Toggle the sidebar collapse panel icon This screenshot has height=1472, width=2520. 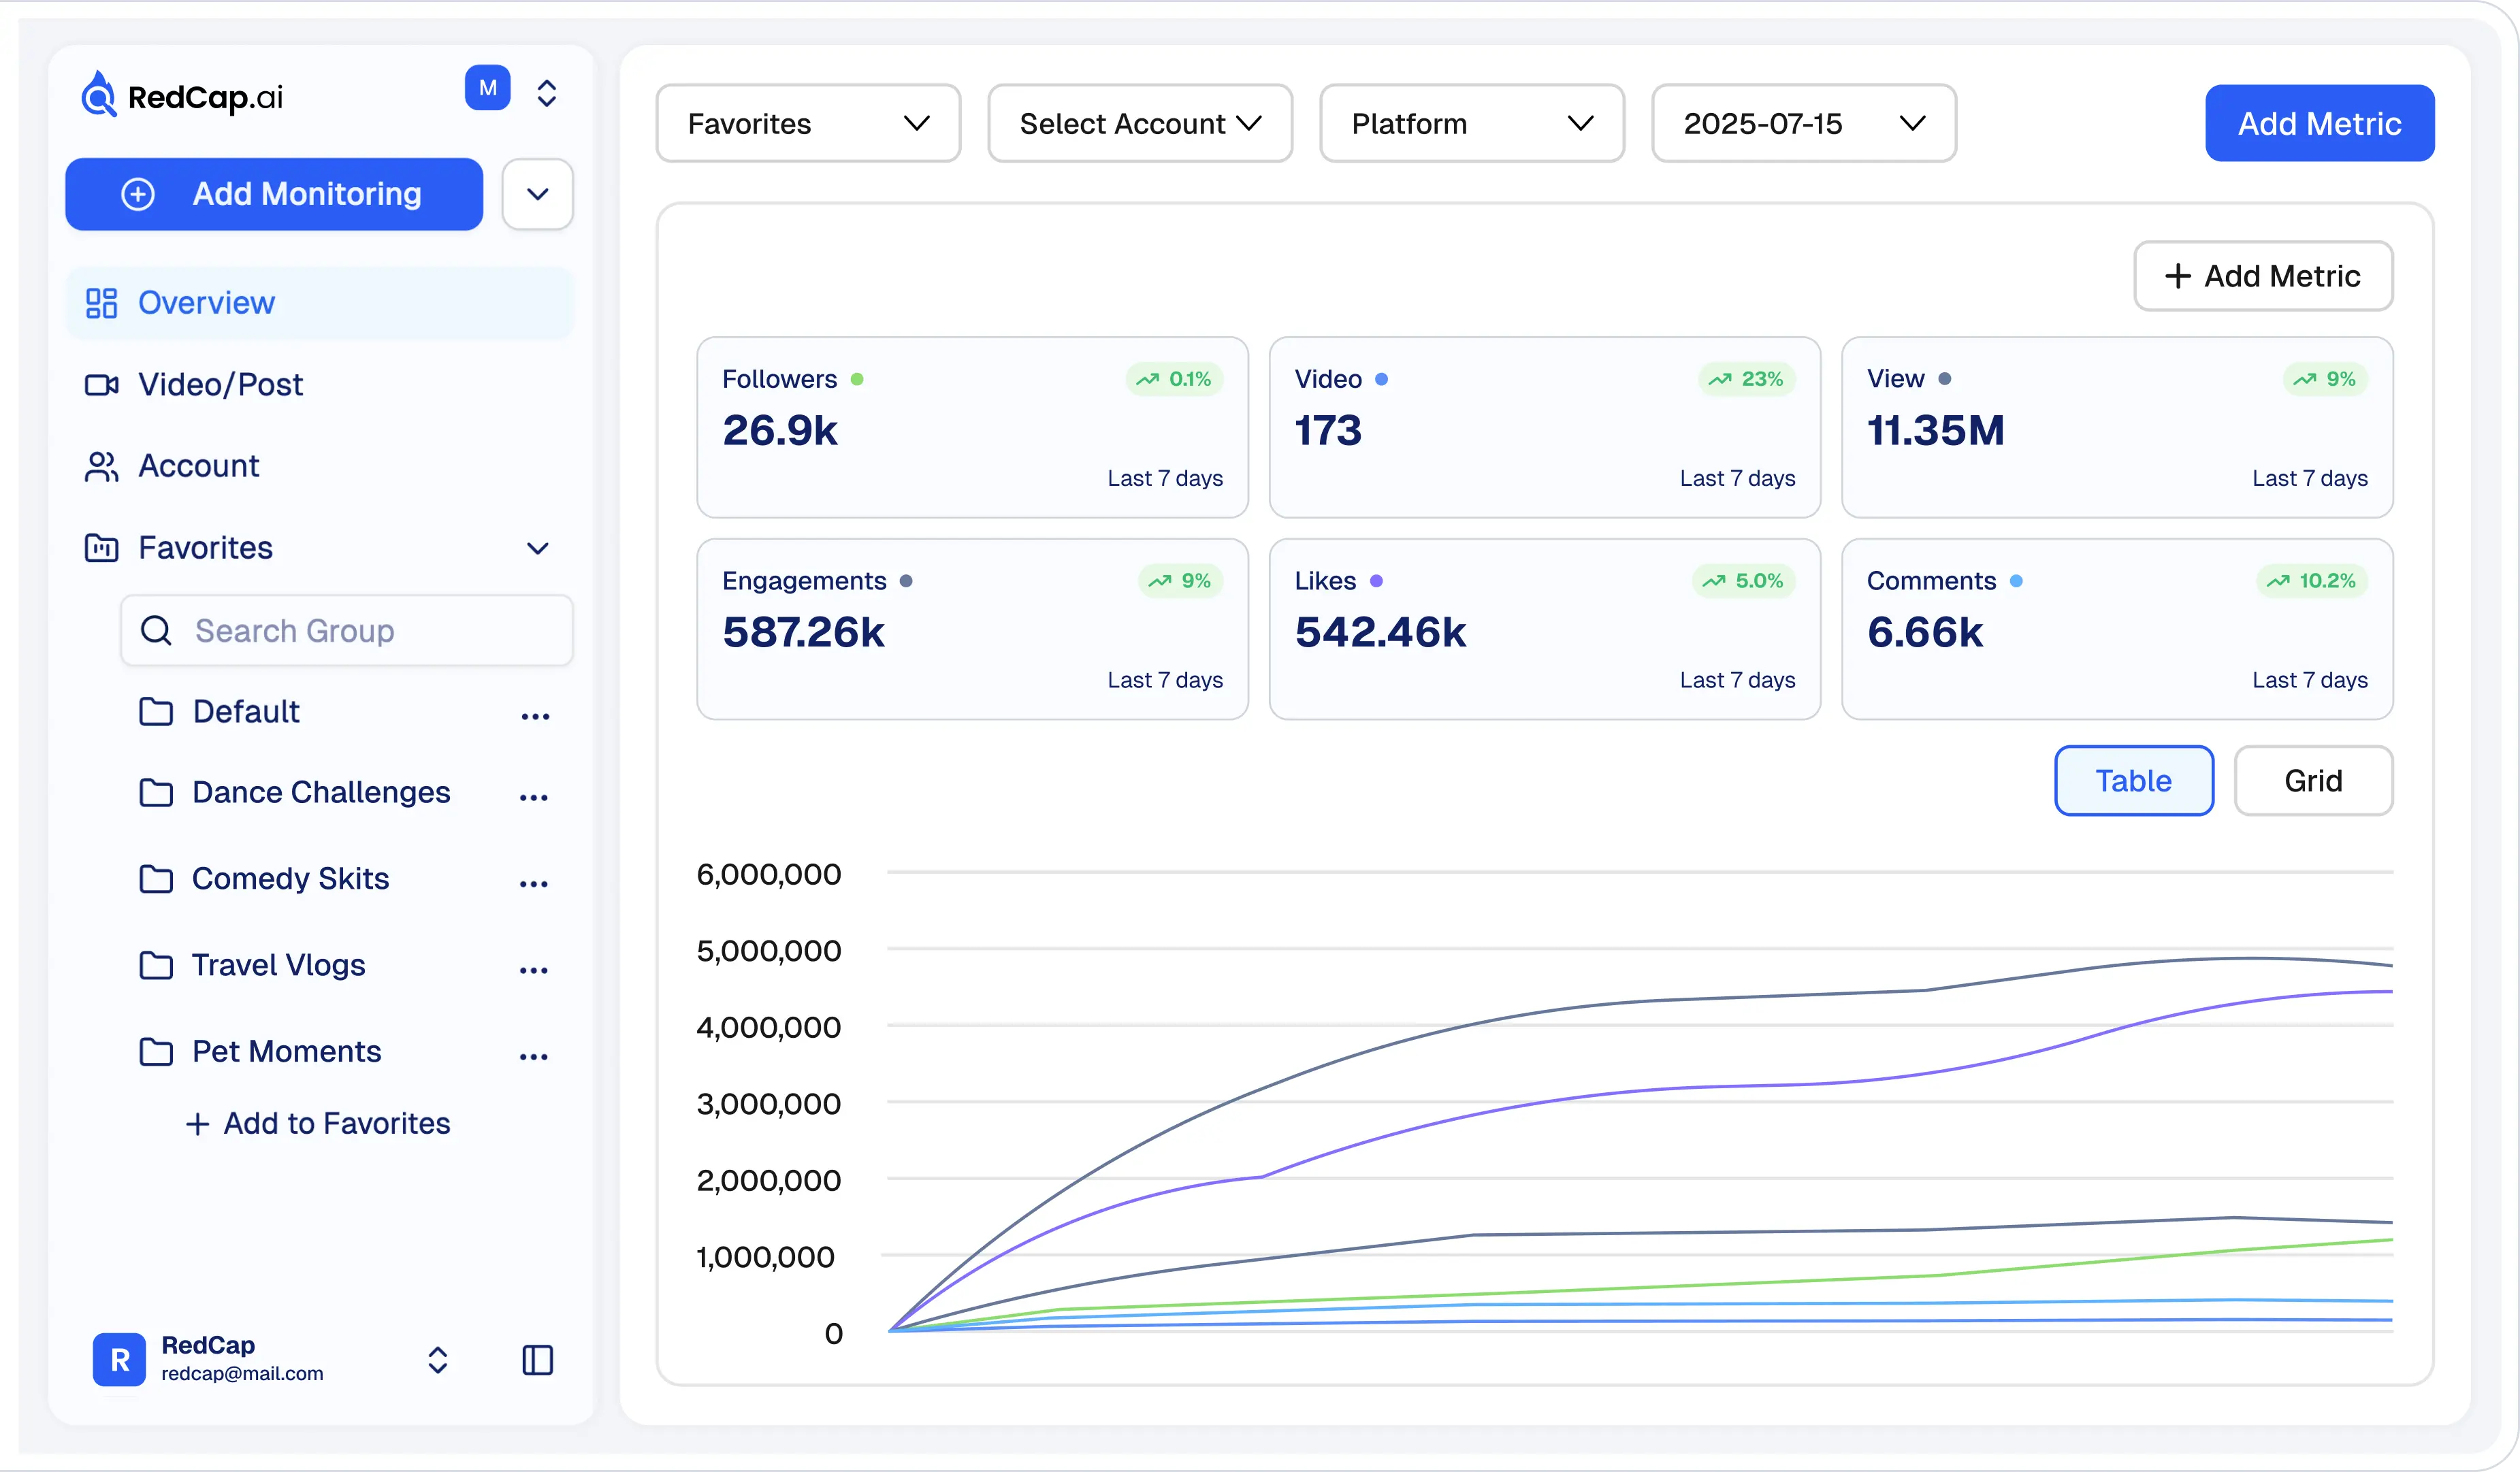point(538,1360)
